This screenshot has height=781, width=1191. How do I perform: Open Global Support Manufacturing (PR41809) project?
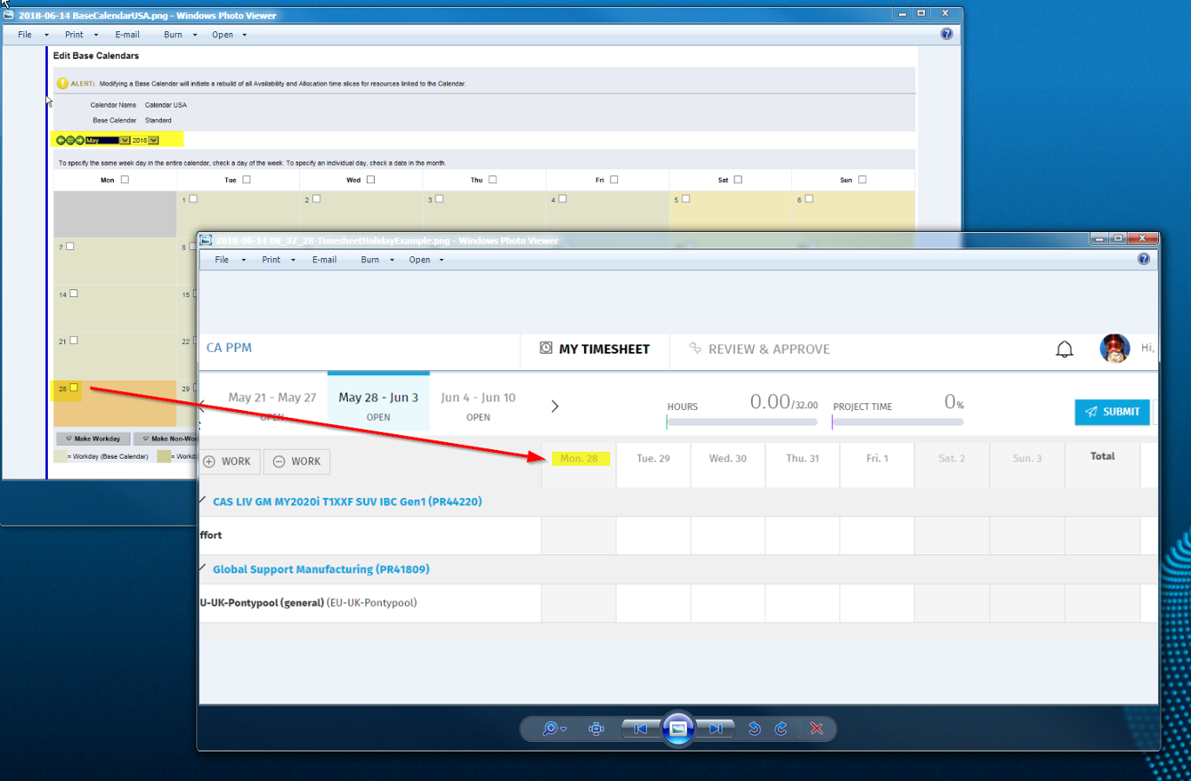point(321,569)
